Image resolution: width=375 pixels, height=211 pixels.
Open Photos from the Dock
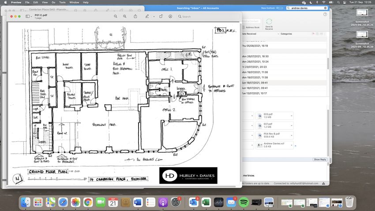tap(75, 202)
